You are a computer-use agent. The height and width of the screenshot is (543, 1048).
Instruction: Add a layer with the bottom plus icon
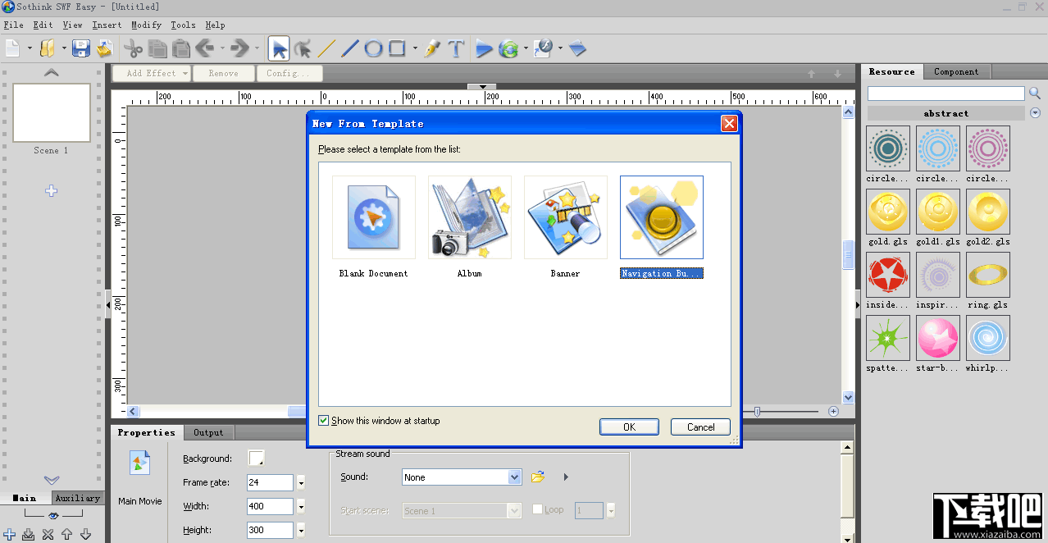pos(10,535)
